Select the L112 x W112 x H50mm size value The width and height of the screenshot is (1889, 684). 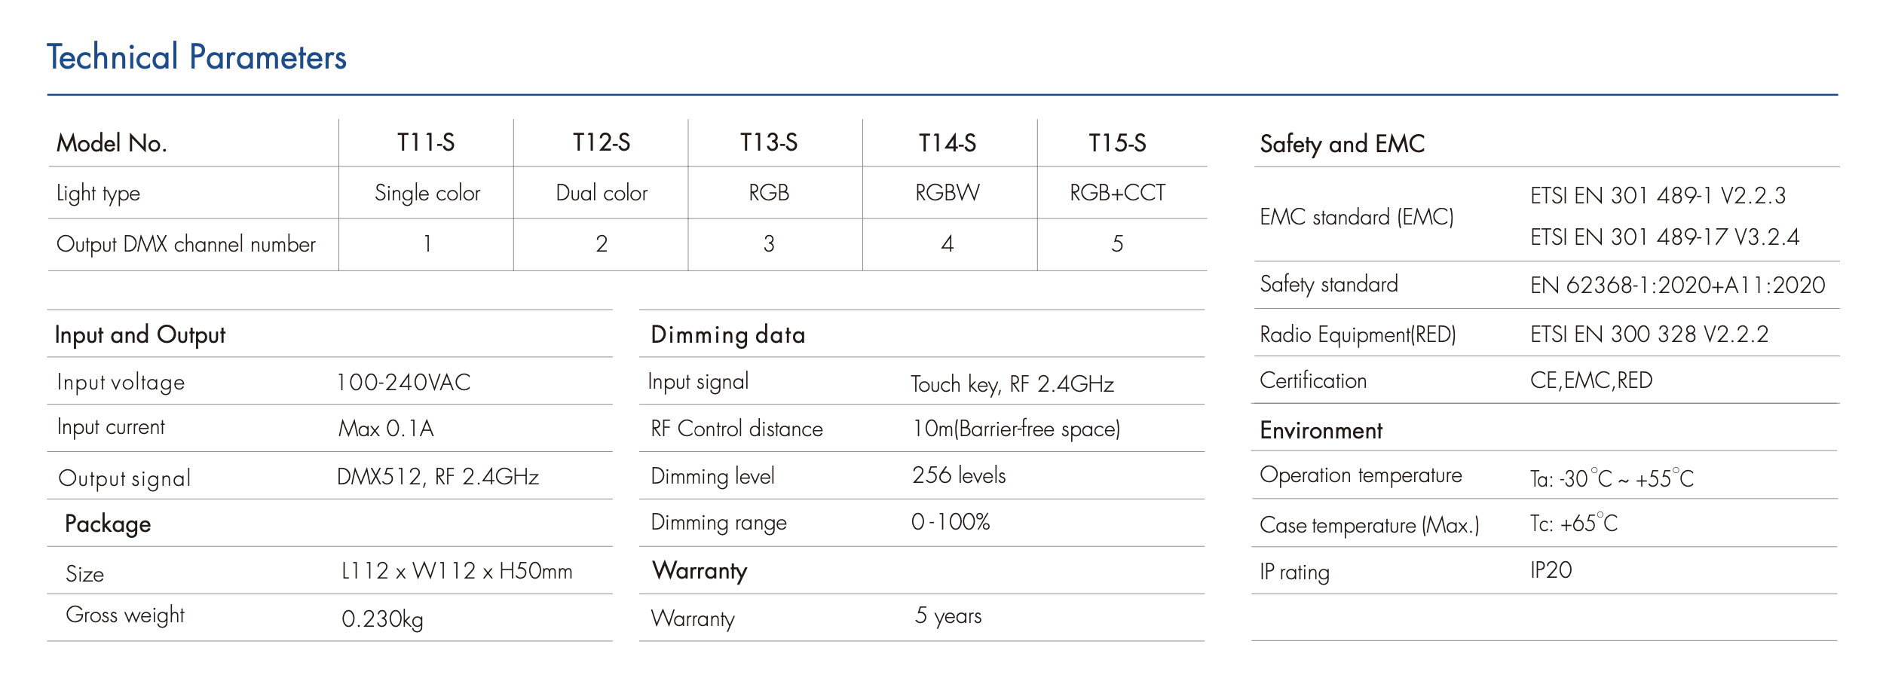click(x=457, y=572)
